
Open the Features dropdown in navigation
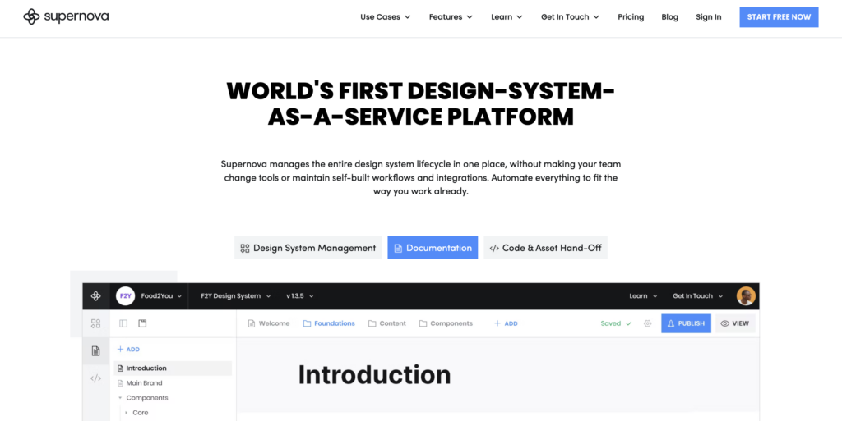pos(451,17)
